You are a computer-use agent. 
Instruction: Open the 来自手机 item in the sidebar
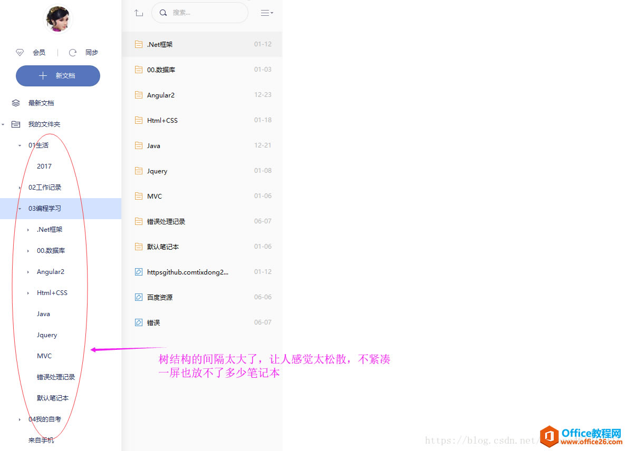[41, 440]
